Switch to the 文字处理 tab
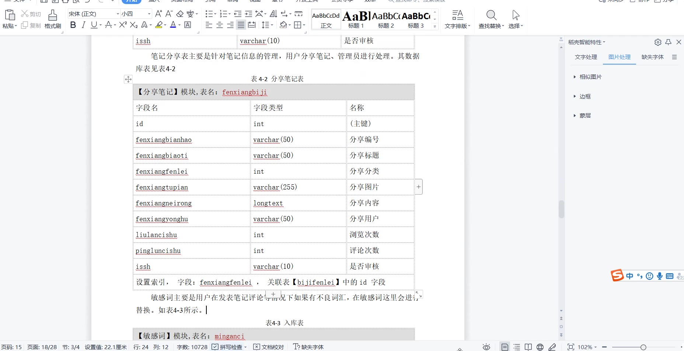Viewport: 684px width, 351px height. tap(586, 57)
